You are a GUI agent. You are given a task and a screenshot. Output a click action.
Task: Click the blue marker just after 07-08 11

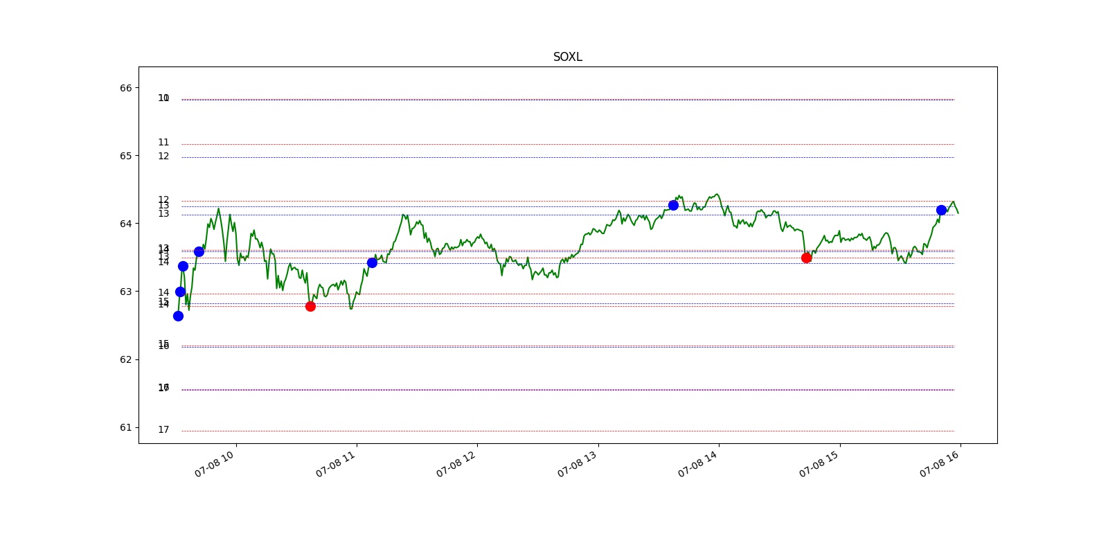[372, 262]
